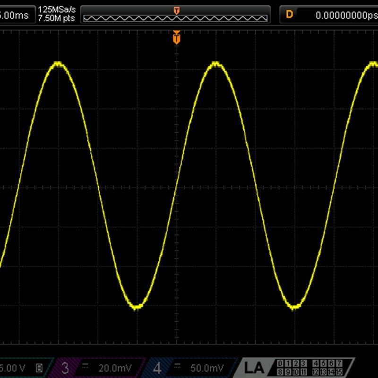
Task: Click channel 4 scale 50.0mV
Action: (x=207, y=368)
